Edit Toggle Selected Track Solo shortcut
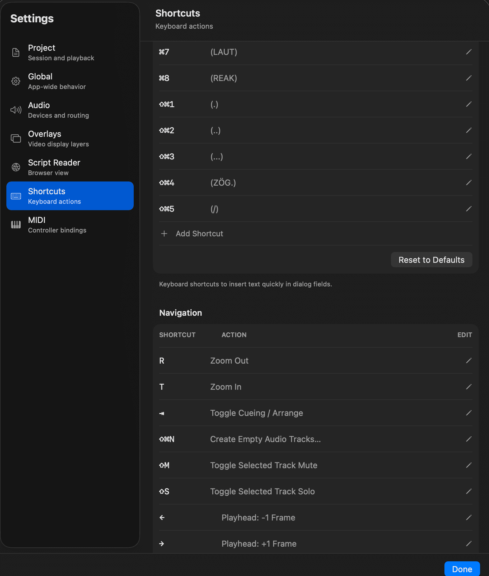This screenshot has width=489, height=576. [x=469, y=491]
